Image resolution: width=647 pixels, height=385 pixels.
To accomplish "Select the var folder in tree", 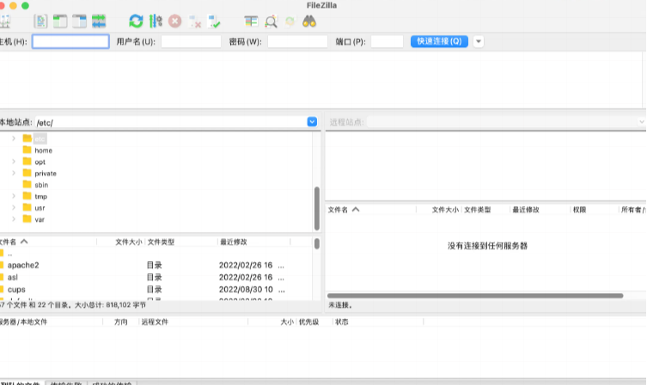I will [40, 219].
